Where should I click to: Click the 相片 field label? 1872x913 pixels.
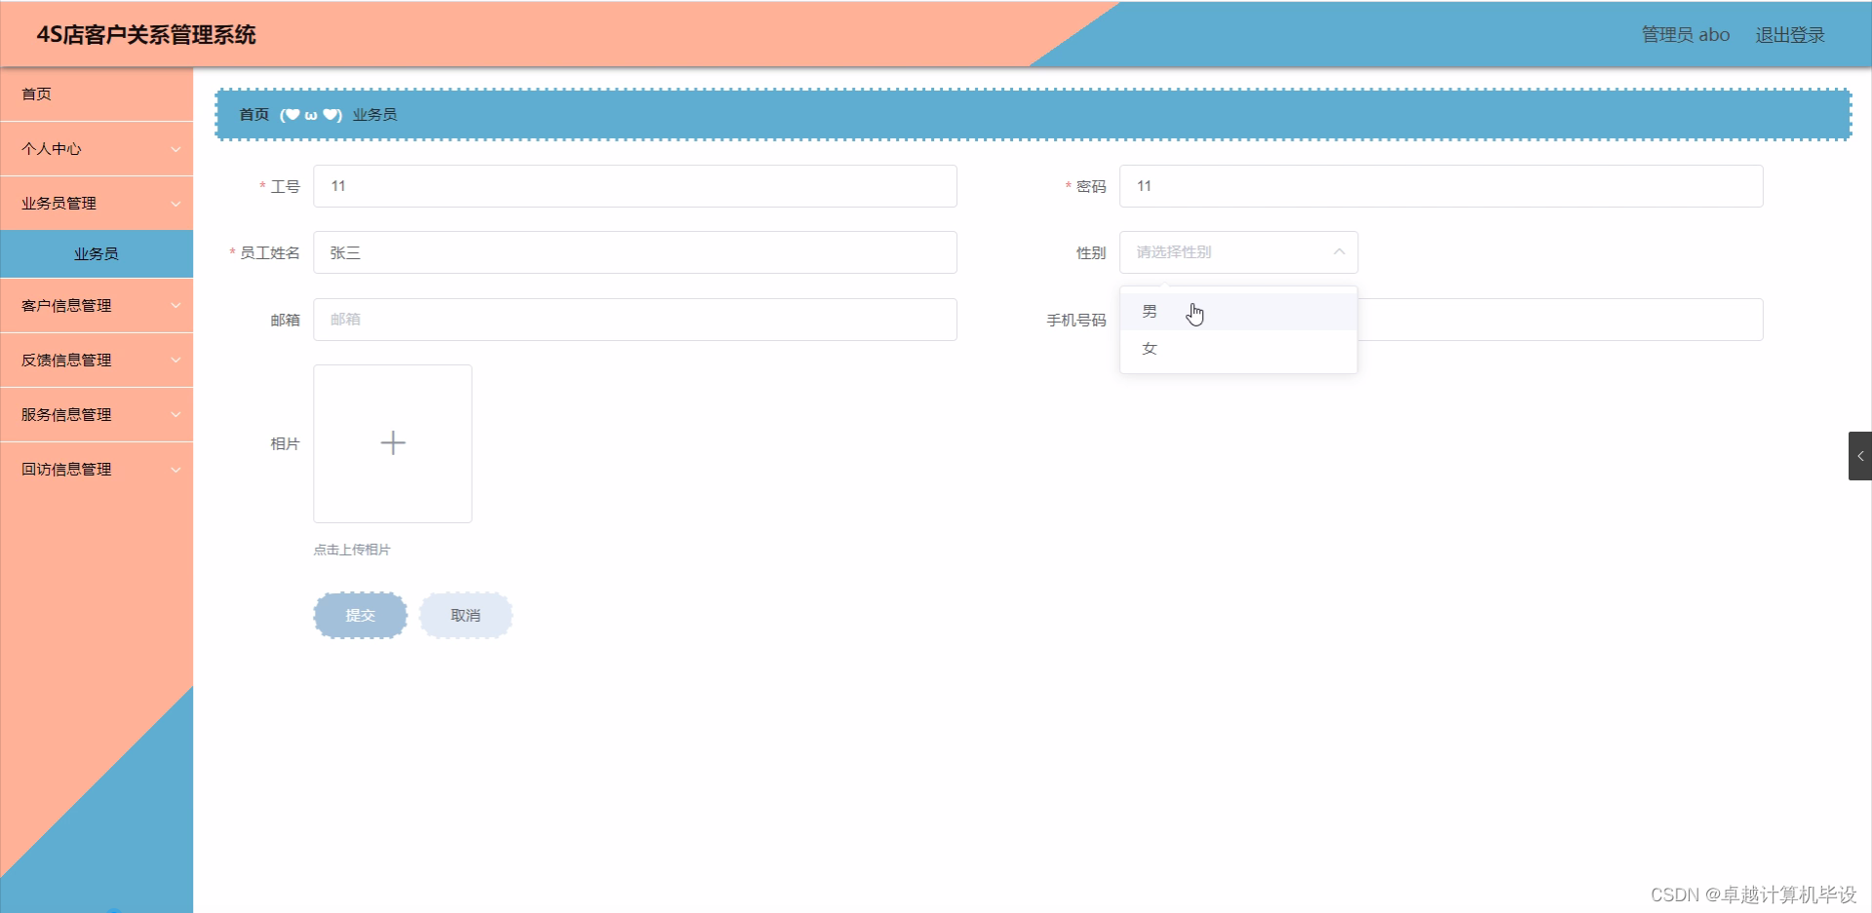pos(285,444)
